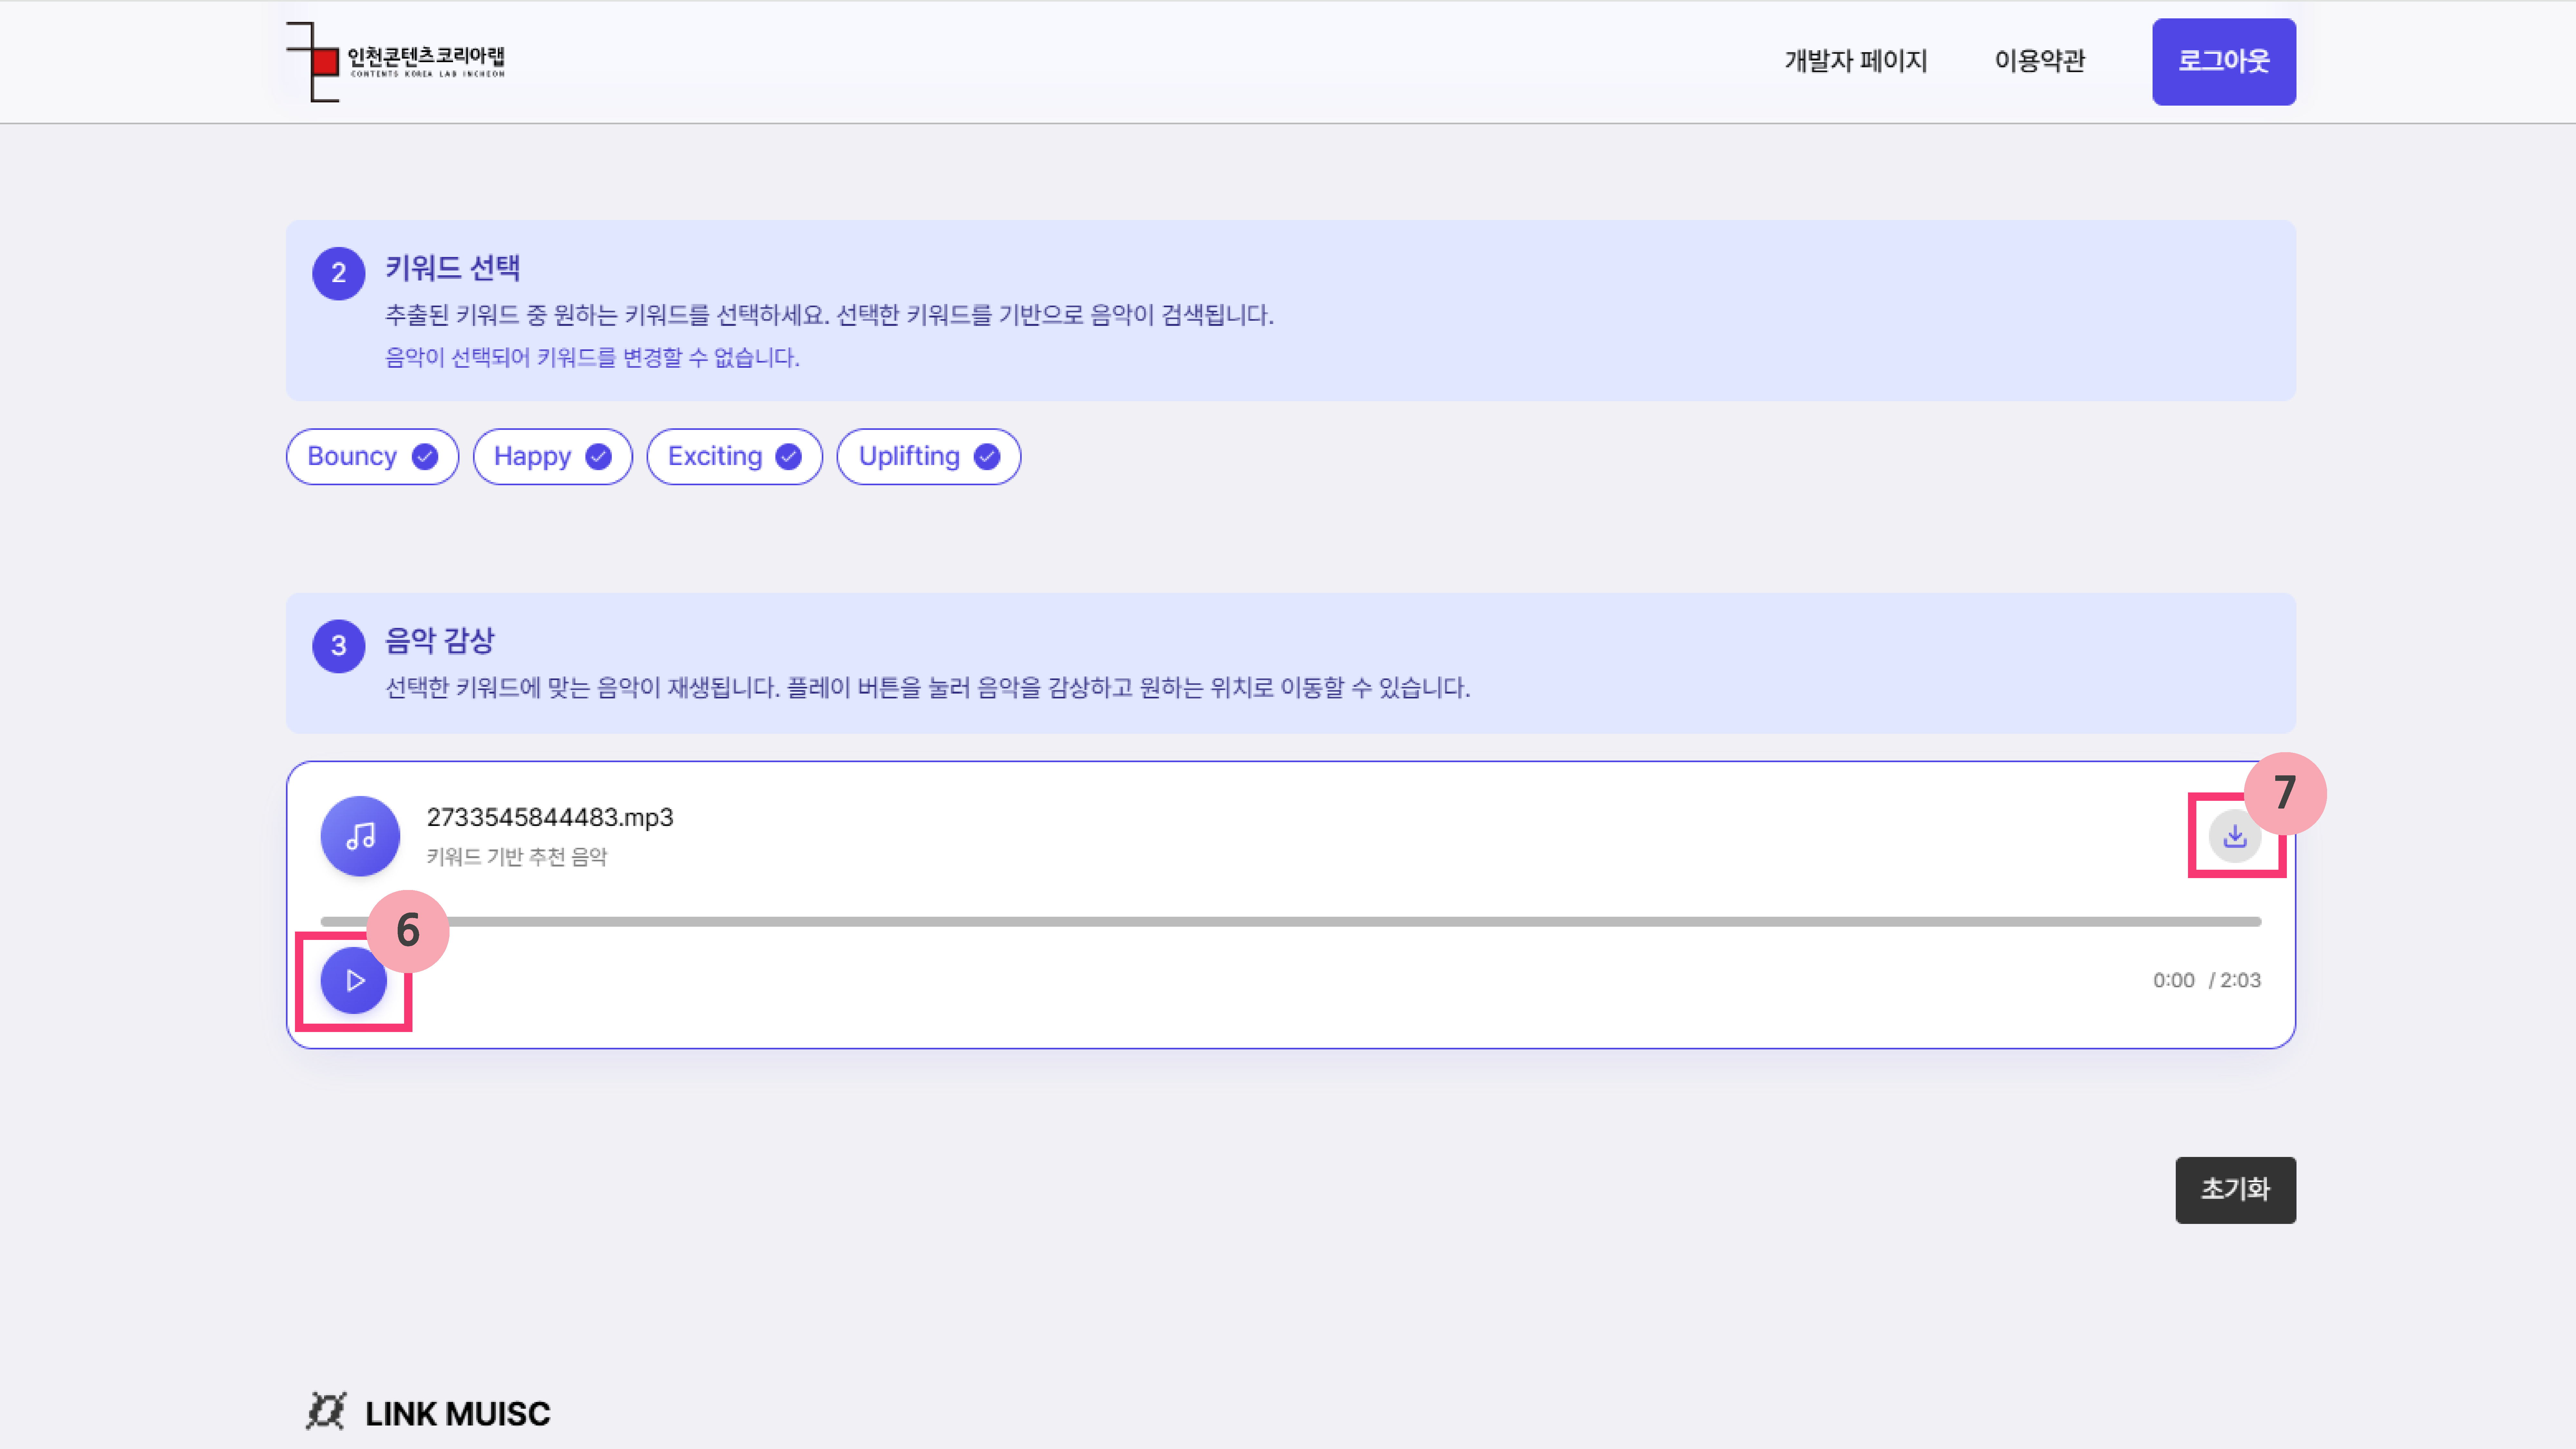Click the LINK MUISC footer logo
Image resolution: width=2576 pixels, height=1449 pixels.
click(428, 1412)
